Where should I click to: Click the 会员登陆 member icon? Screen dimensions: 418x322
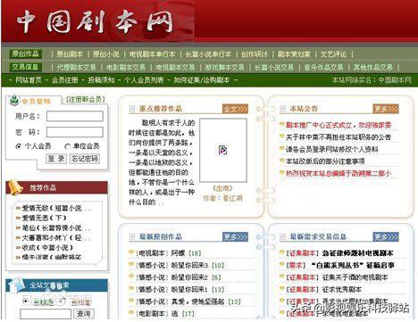[x=14, y=101]
